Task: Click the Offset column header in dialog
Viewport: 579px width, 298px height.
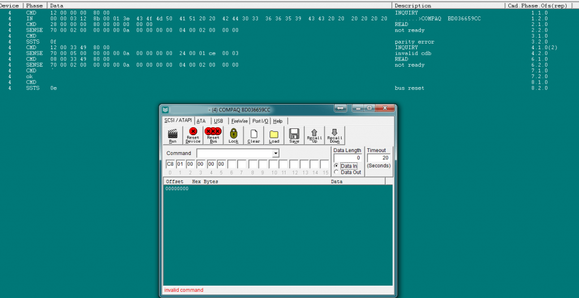Action: 175,182
